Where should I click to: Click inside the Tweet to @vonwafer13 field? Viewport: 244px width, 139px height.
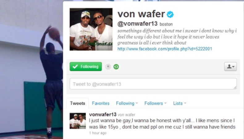point(153,84)
